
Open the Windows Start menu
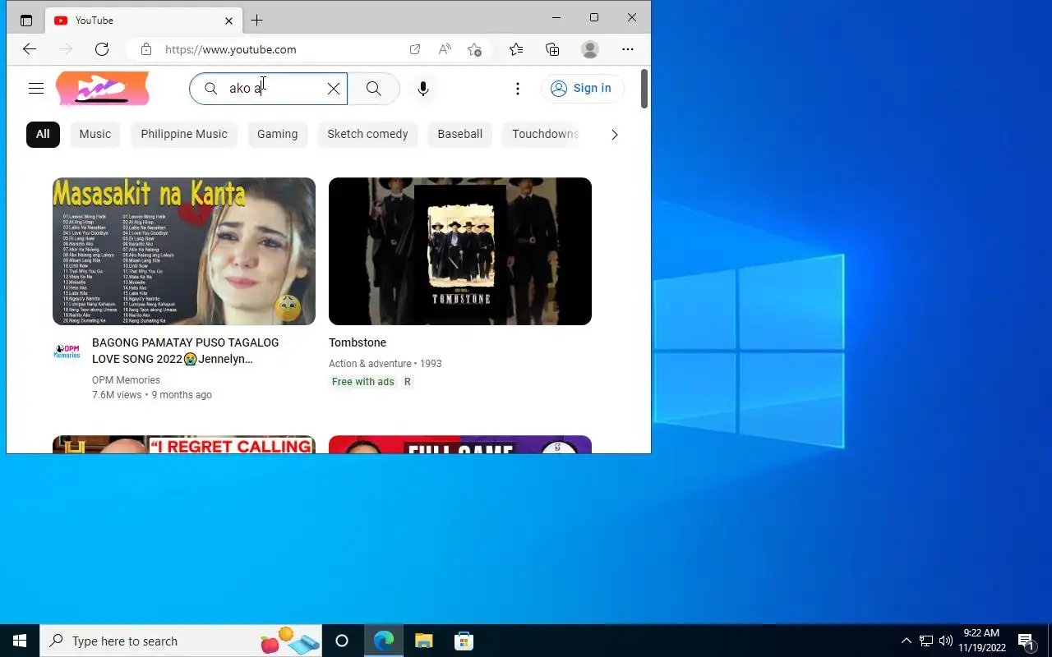[x=20, y=641]
